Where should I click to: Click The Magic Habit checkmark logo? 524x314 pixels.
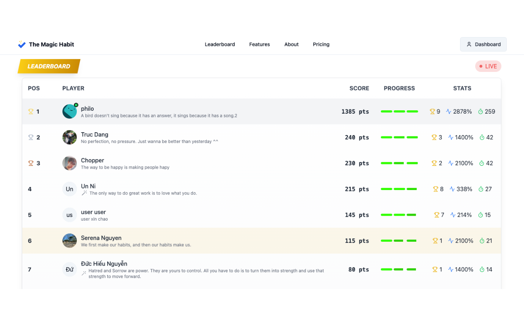coord(22,44)
